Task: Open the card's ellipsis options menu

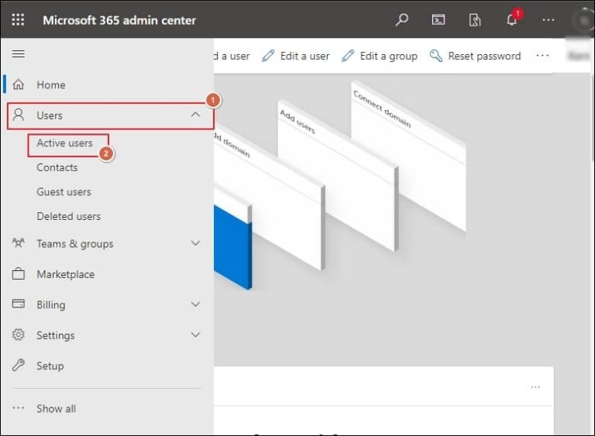Action: pyautogui.click(x=535, y=386)
